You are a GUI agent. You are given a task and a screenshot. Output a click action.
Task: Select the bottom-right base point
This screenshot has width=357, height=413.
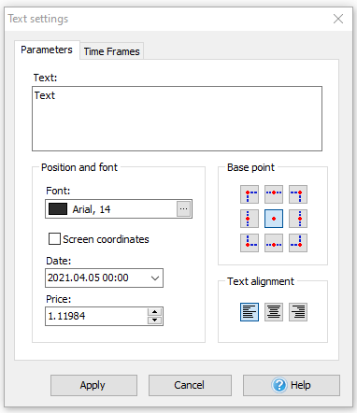tap(298, 243)
